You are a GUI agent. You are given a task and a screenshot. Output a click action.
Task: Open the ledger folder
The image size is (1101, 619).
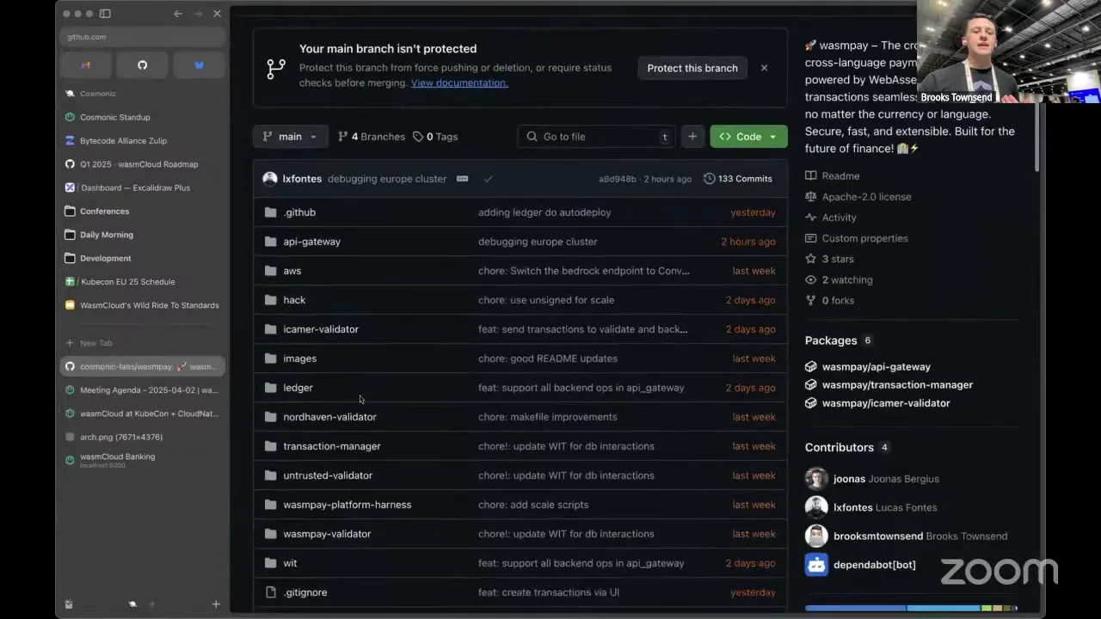tap(298, 388)
